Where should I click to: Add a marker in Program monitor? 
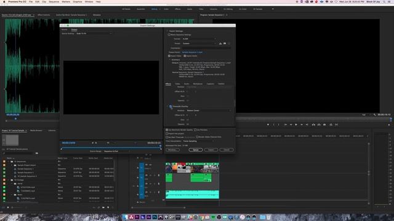coord(268,125)
